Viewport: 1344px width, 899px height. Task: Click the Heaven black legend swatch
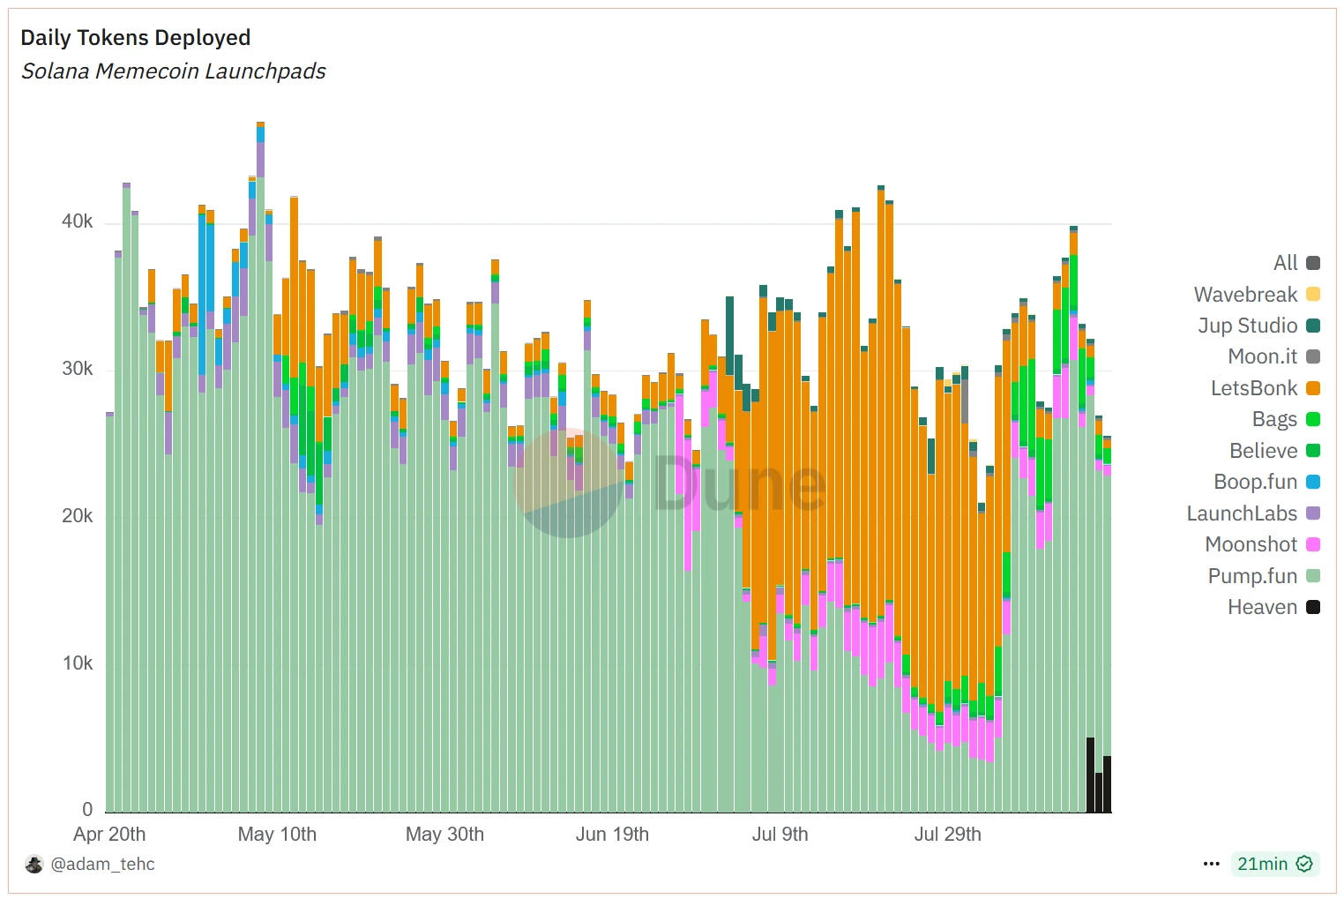1313,607
